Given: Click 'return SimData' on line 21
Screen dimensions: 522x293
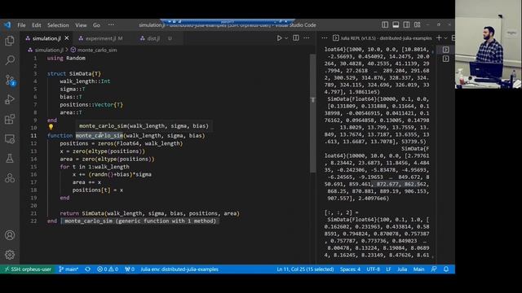Looking at the screenshot, I should (x=82, y=213).
